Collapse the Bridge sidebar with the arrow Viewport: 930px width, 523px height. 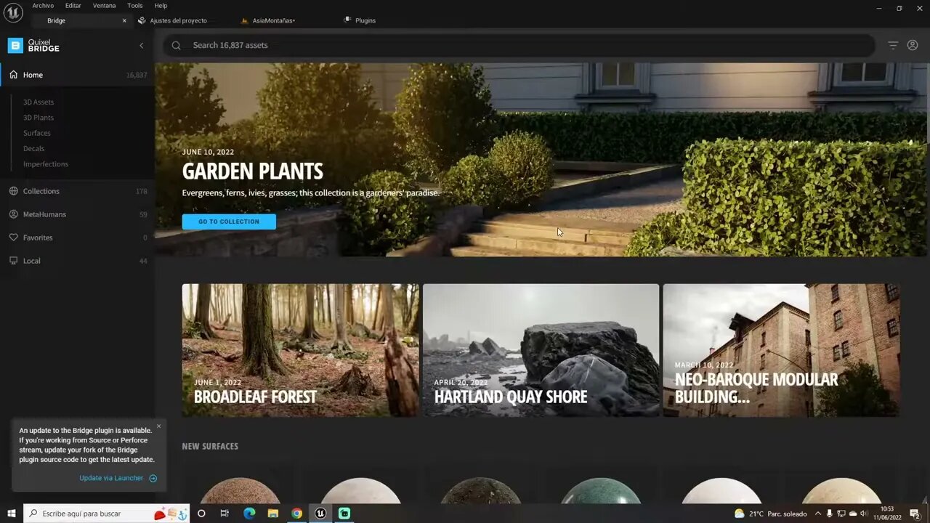tap(142, 45)
